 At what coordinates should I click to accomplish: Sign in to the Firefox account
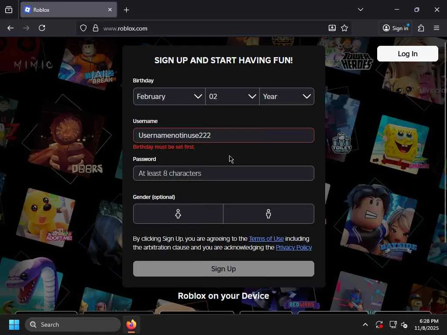coord(395,28)
